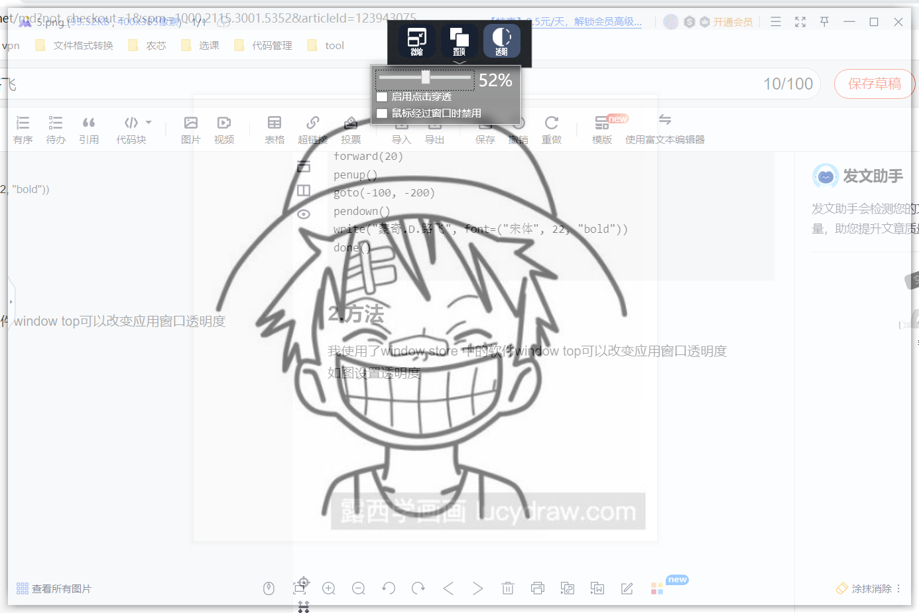Rotate the image counterclockwise
Screen dimensions: 919x613
(x=389, y=588)
